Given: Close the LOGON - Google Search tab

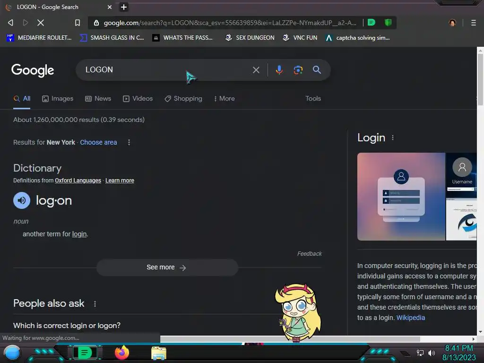Looking at the screenshot, I should pos(110,7).
